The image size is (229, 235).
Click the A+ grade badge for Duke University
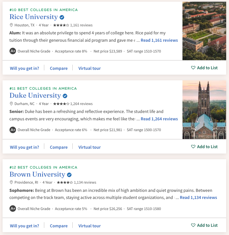[13, 130]
